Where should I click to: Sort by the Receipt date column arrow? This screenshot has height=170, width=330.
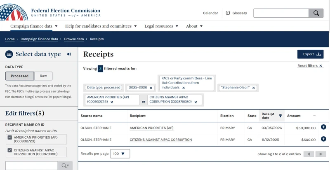pos(280,116)
